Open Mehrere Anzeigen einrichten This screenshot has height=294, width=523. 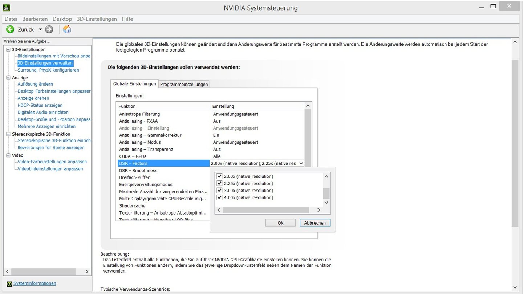(46, 126)
